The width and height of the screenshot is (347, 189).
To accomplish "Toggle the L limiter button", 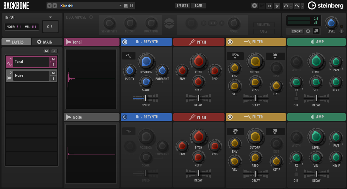I will [x=342, y=31].
